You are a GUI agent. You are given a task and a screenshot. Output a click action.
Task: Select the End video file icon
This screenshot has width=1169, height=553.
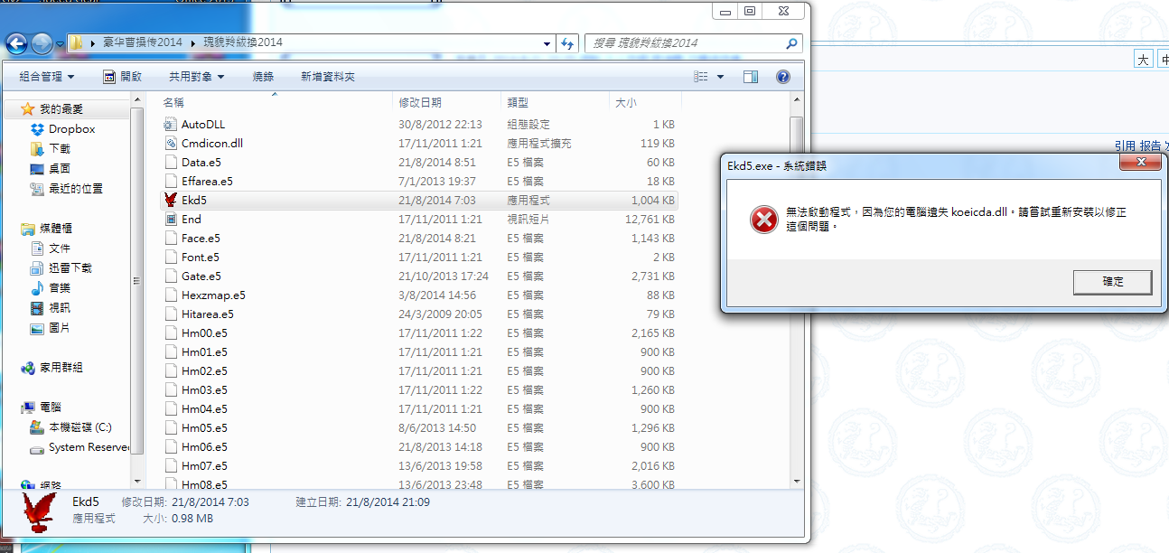[171, 219]
